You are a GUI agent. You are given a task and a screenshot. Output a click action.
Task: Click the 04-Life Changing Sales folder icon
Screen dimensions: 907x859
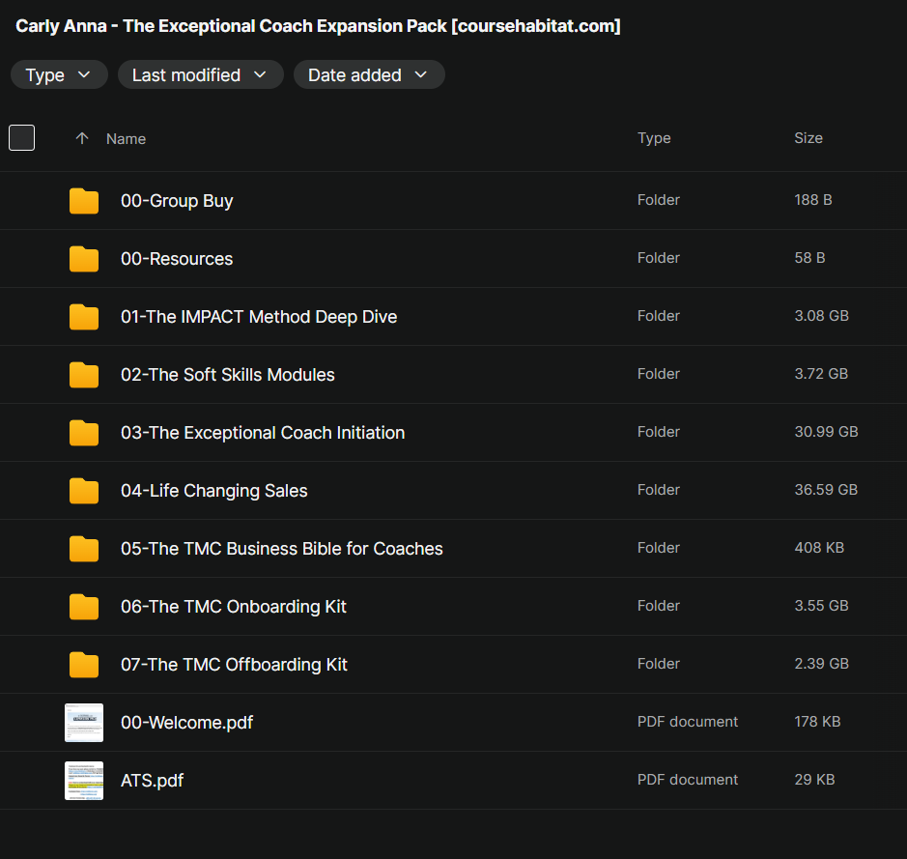click(84, 491)
